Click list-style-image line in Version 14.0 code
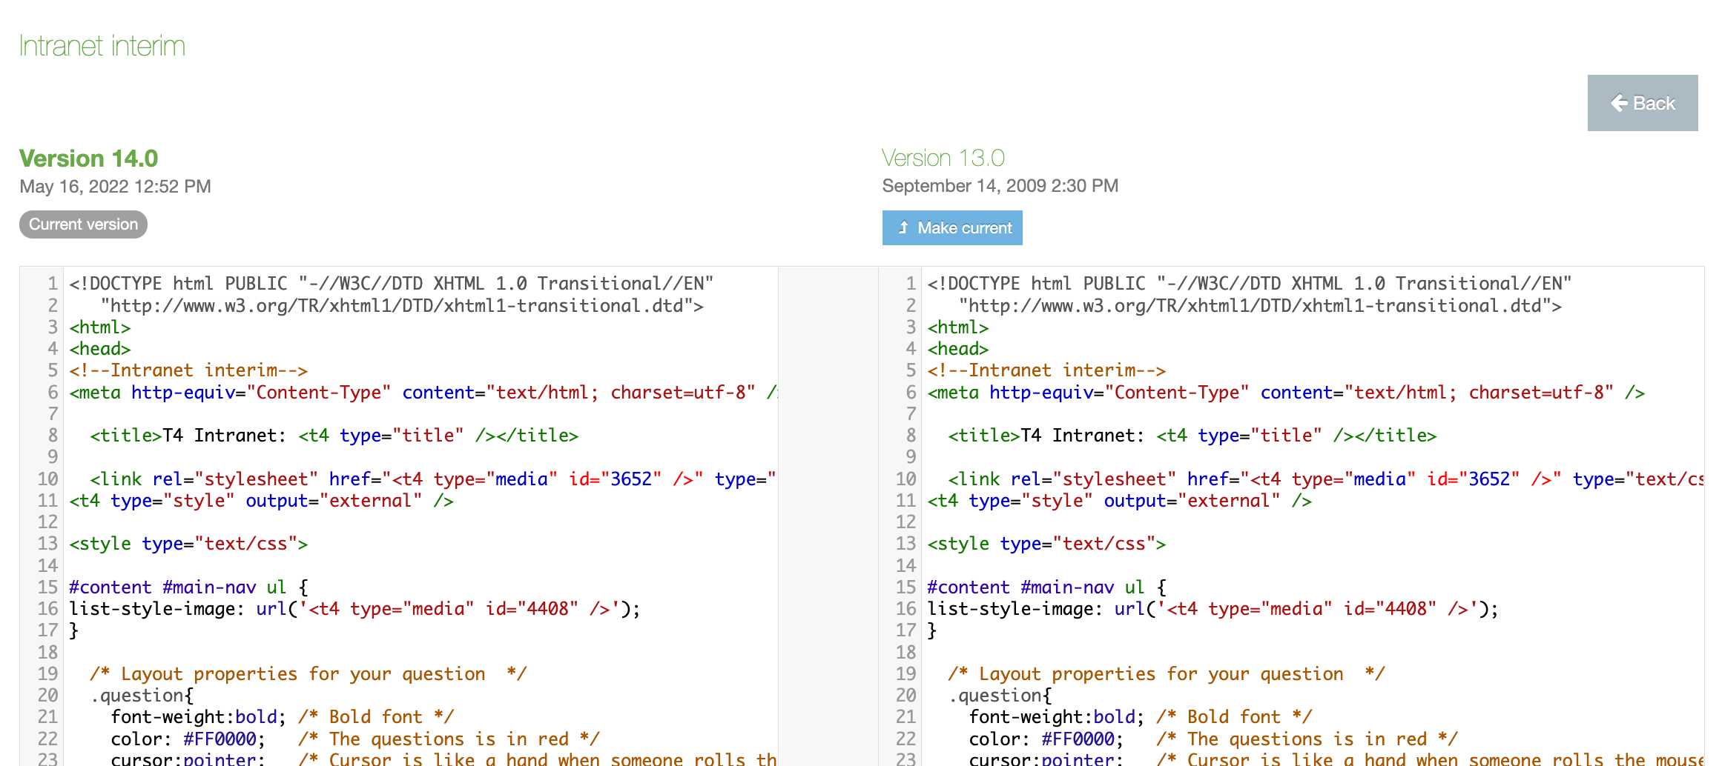 [x=354, y=609]
